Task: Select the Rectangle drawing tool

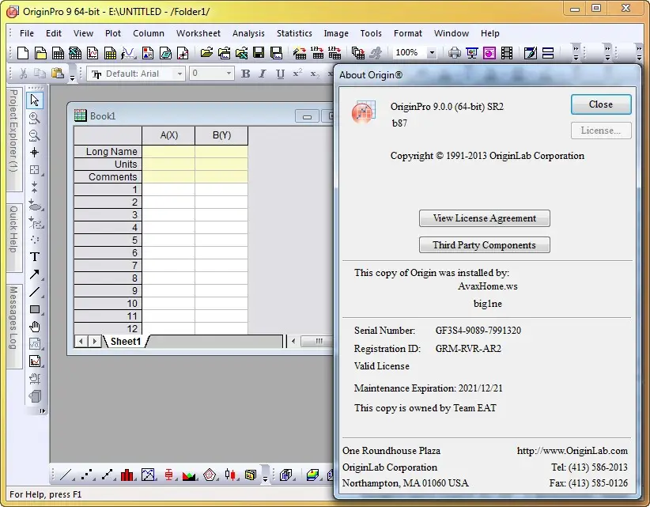Action: pyautogui.click(x=35, y=309)
